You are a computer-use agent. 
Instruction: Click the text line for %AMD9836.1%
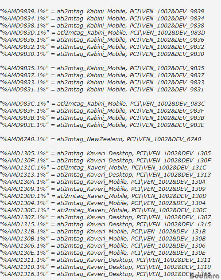click(x=102, y=40)
